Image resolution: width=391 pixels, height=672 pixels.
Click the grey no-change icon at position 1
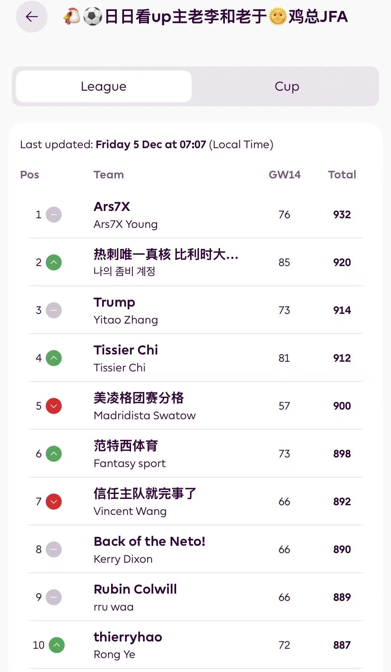point(54,215)
